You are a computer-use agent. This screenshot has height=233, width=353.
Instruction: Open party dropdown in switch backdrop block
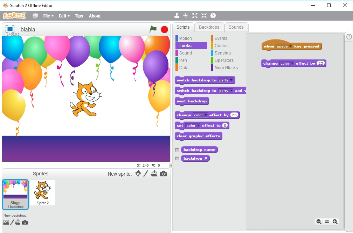(x=226, y=80)
